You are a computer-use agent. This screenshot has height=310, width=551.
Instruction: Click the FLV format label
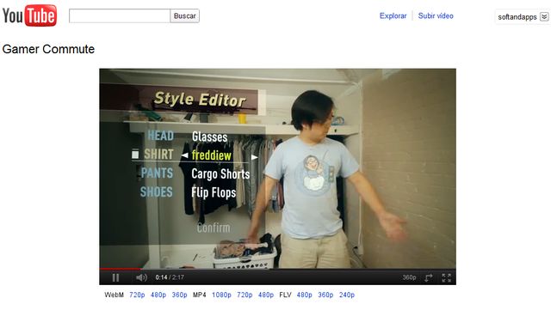pos(285,295)
